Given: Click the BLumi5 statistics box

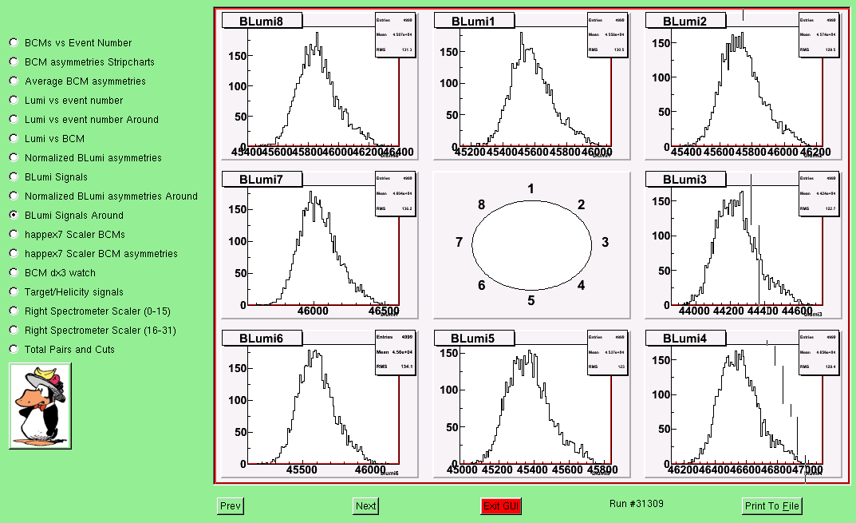Looking at the screenshot, I should coord(607,352).
